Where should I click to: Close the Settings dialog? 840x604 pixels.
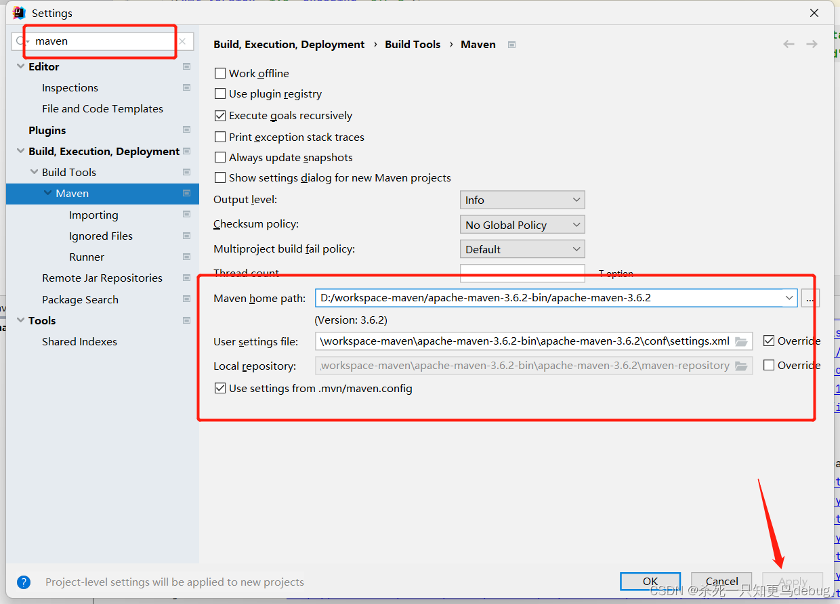[x=814, y=13]
